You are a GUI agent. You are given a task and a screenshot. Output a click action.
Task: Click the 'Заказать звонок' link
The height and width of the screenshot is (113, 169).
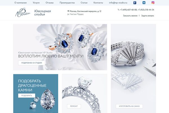pos(130,16)
